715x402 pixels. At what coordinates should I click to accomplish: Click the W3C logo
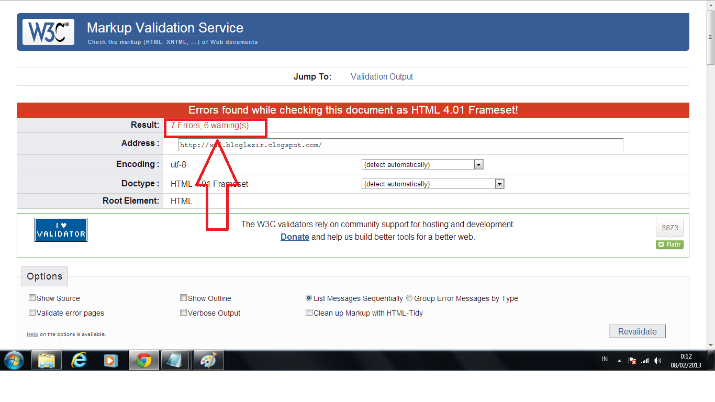click(x=48, y=32)
